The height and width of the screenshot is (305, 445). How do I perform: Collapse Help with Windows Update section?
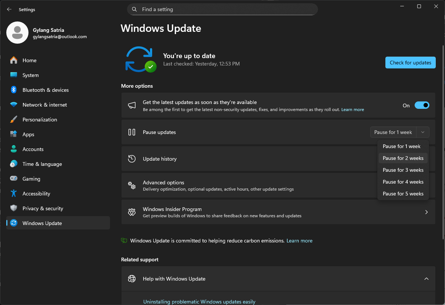[426, 279]
